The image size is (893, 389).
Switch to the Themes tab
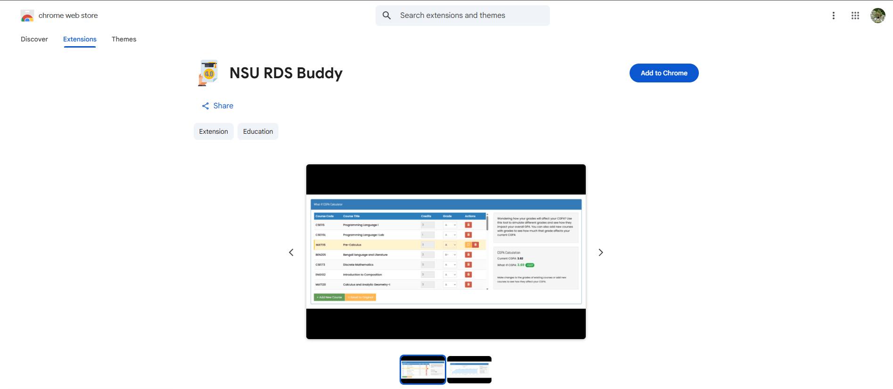coord(124,39)
